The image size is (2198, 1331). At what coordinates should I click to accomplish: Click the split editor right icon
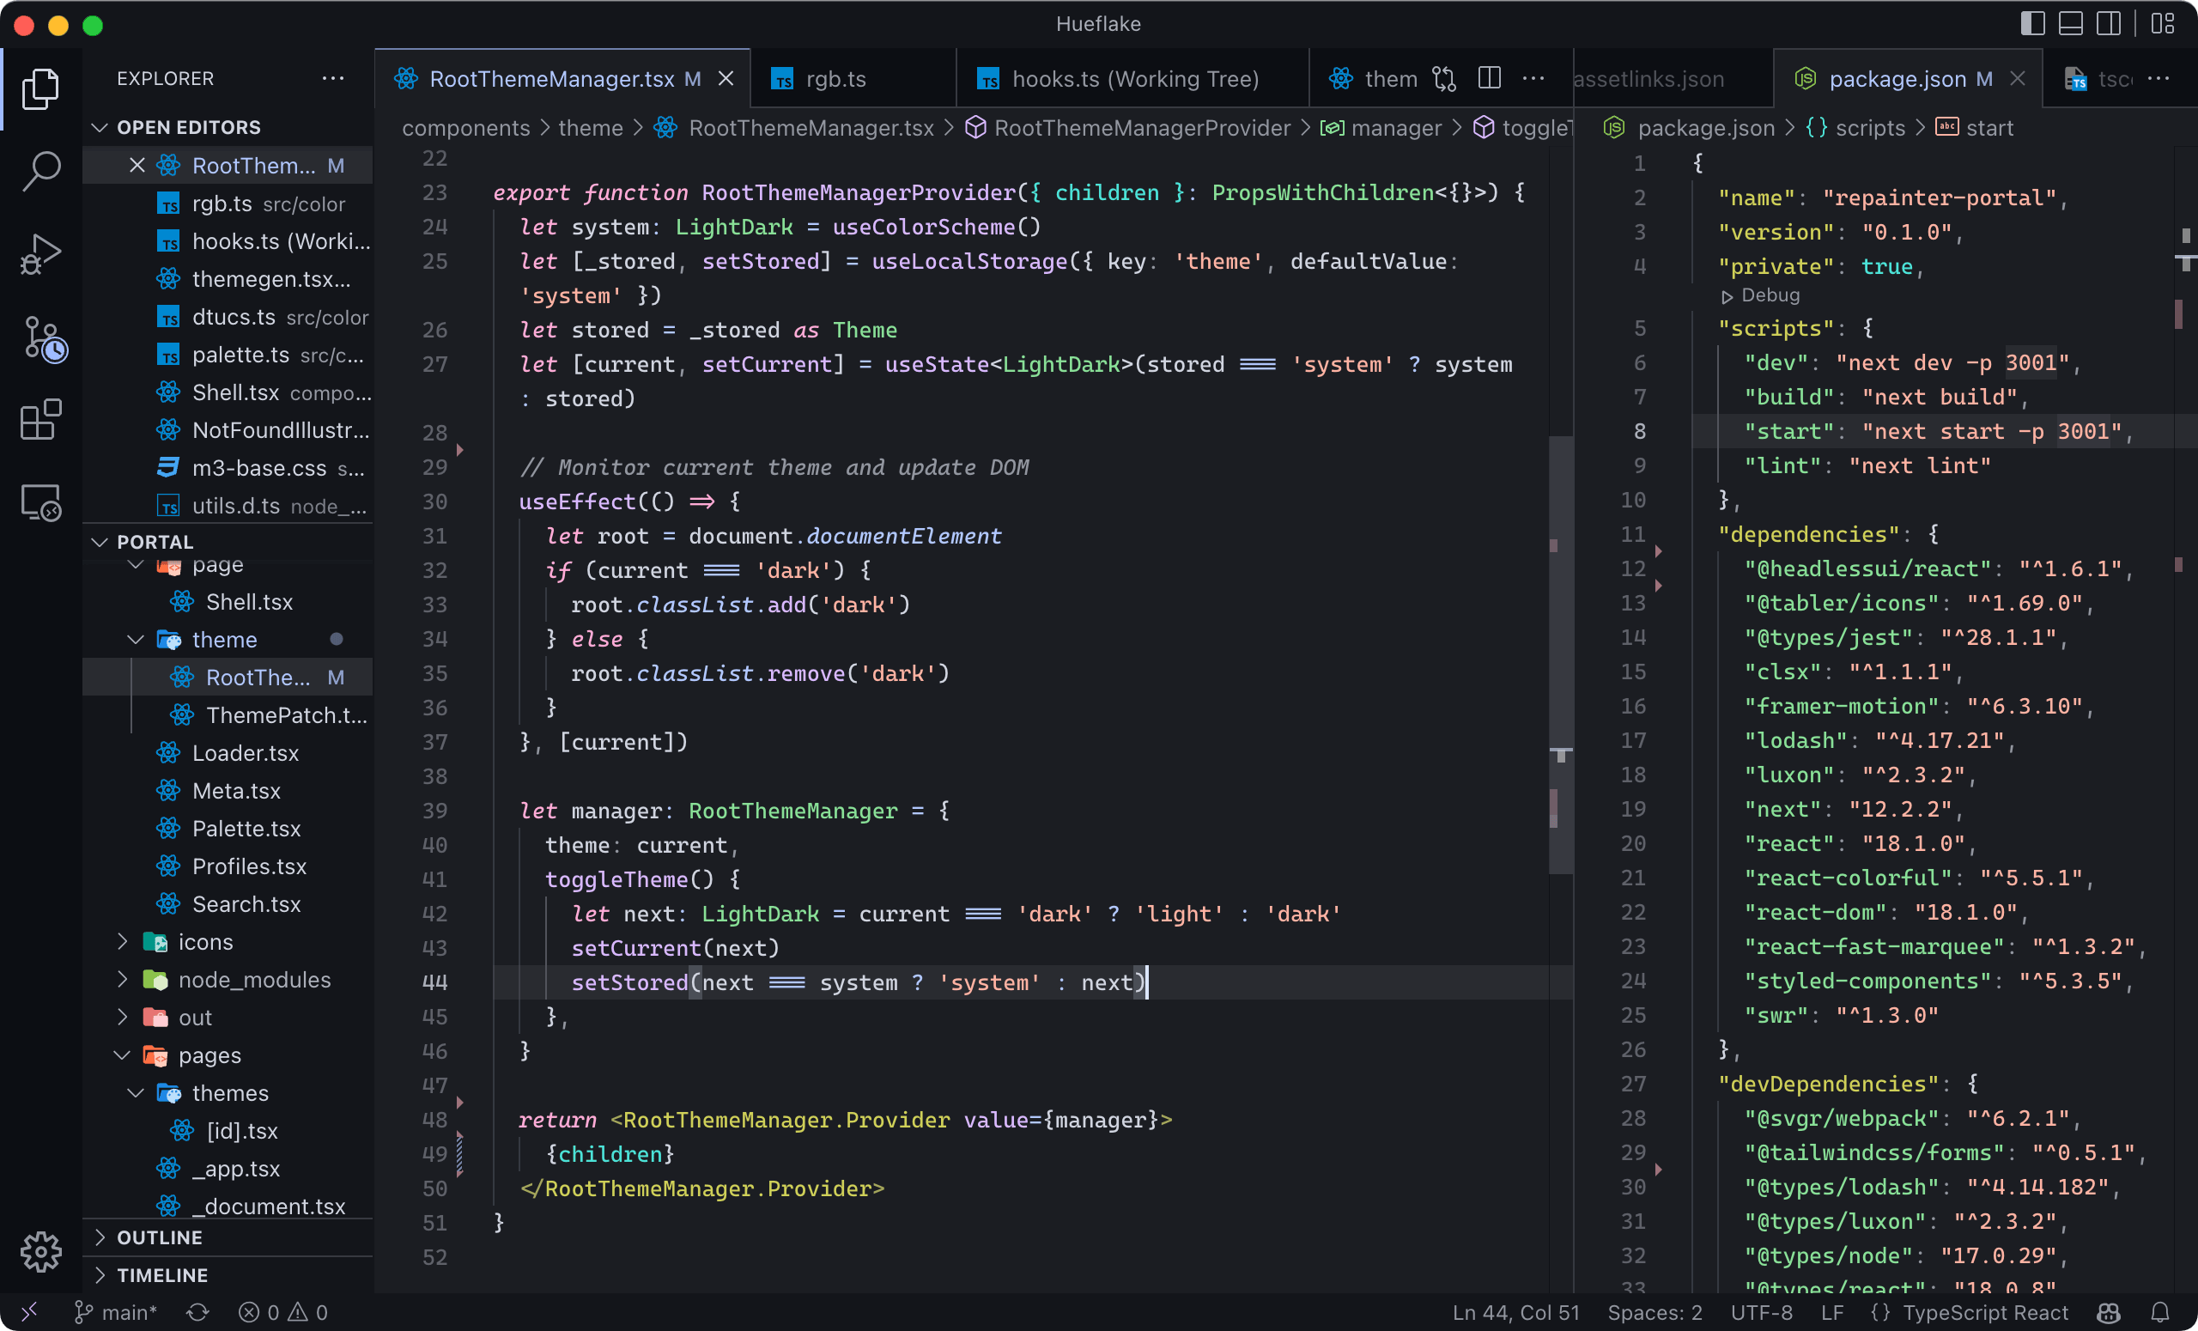click(1489, 78)
